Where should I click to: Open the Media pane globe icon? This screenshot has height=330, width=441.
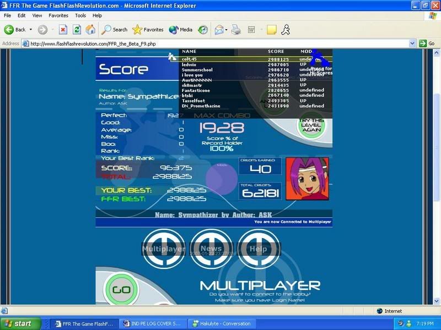click(x=181, y=30)
